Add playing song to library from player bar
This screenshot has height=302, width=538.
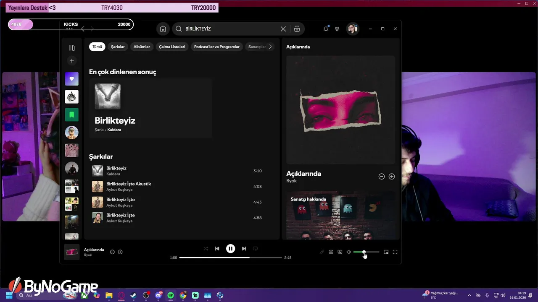coord(120,252)
